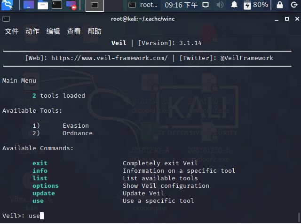Click the green exit command
301x224 pixels.
40,163
